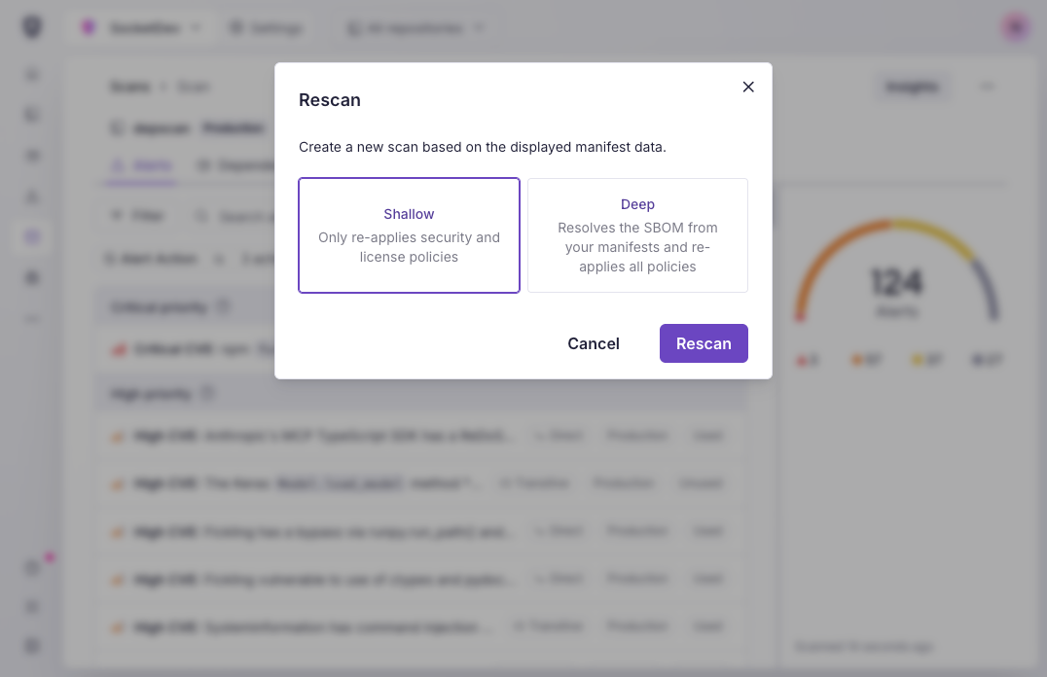Click the info icon beside Critical priority header

pyautogui.click(x=223, y=305)
